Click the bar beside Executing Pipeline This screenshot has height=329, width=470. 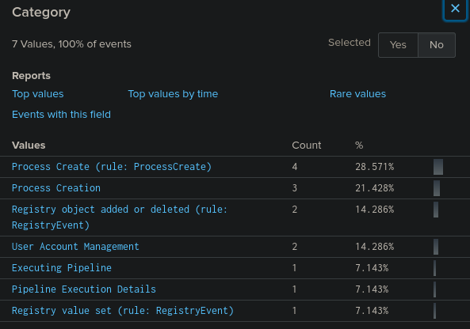point(434,268)
